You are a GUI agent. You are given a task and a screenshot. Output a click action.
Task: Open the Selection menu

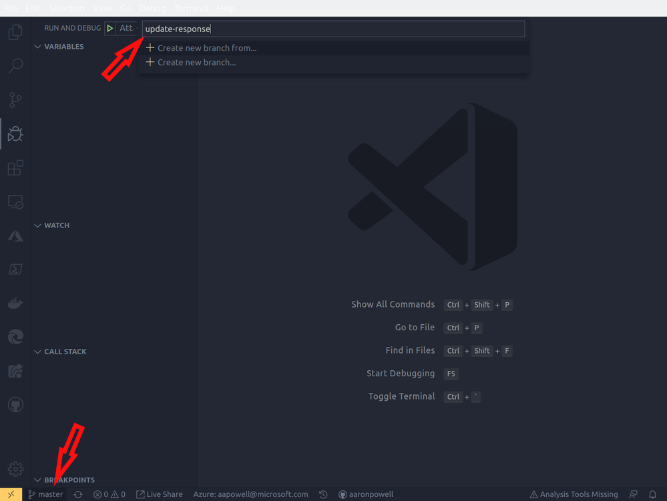[66, 9]
